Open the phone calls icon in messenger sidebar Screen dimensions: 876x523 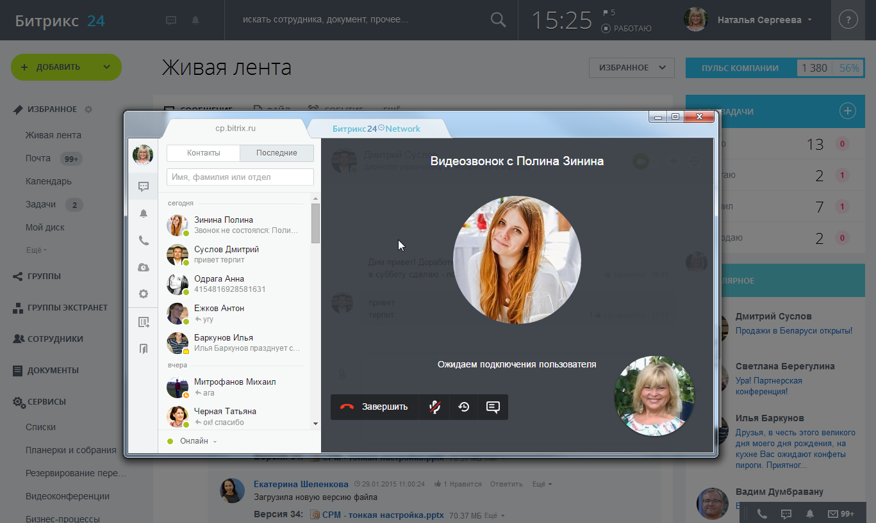pyautogui.click(x=144, y=241)
